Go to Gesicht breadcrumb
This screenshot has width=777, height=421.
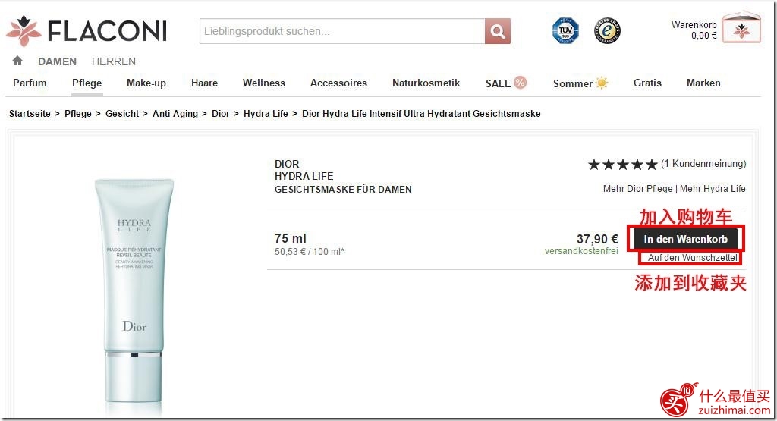[x=122, y=114]
